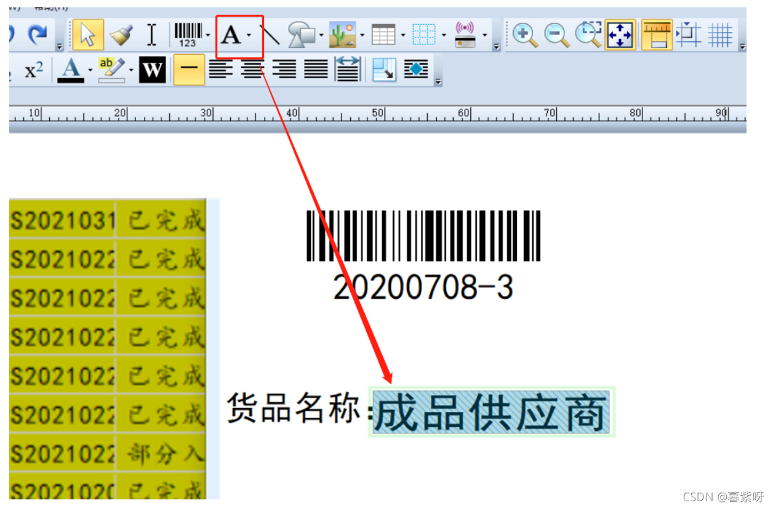773x508 pixels.
Task: Select the Barcode creation tool
Action: (x=188, y=34)
